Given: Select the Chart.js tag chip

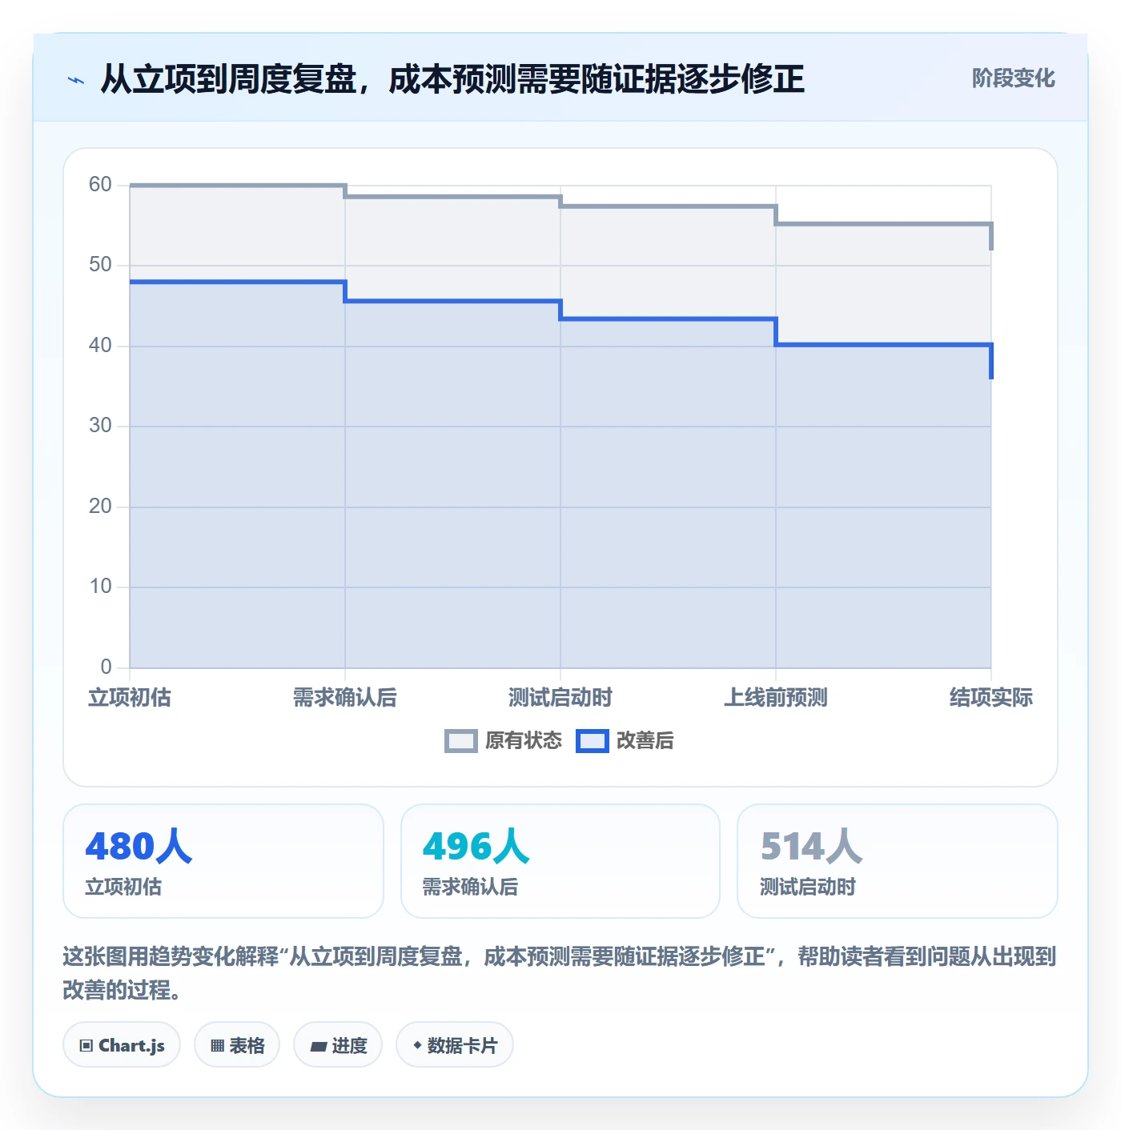Looking at the screenshot, I should (122, 1045).
